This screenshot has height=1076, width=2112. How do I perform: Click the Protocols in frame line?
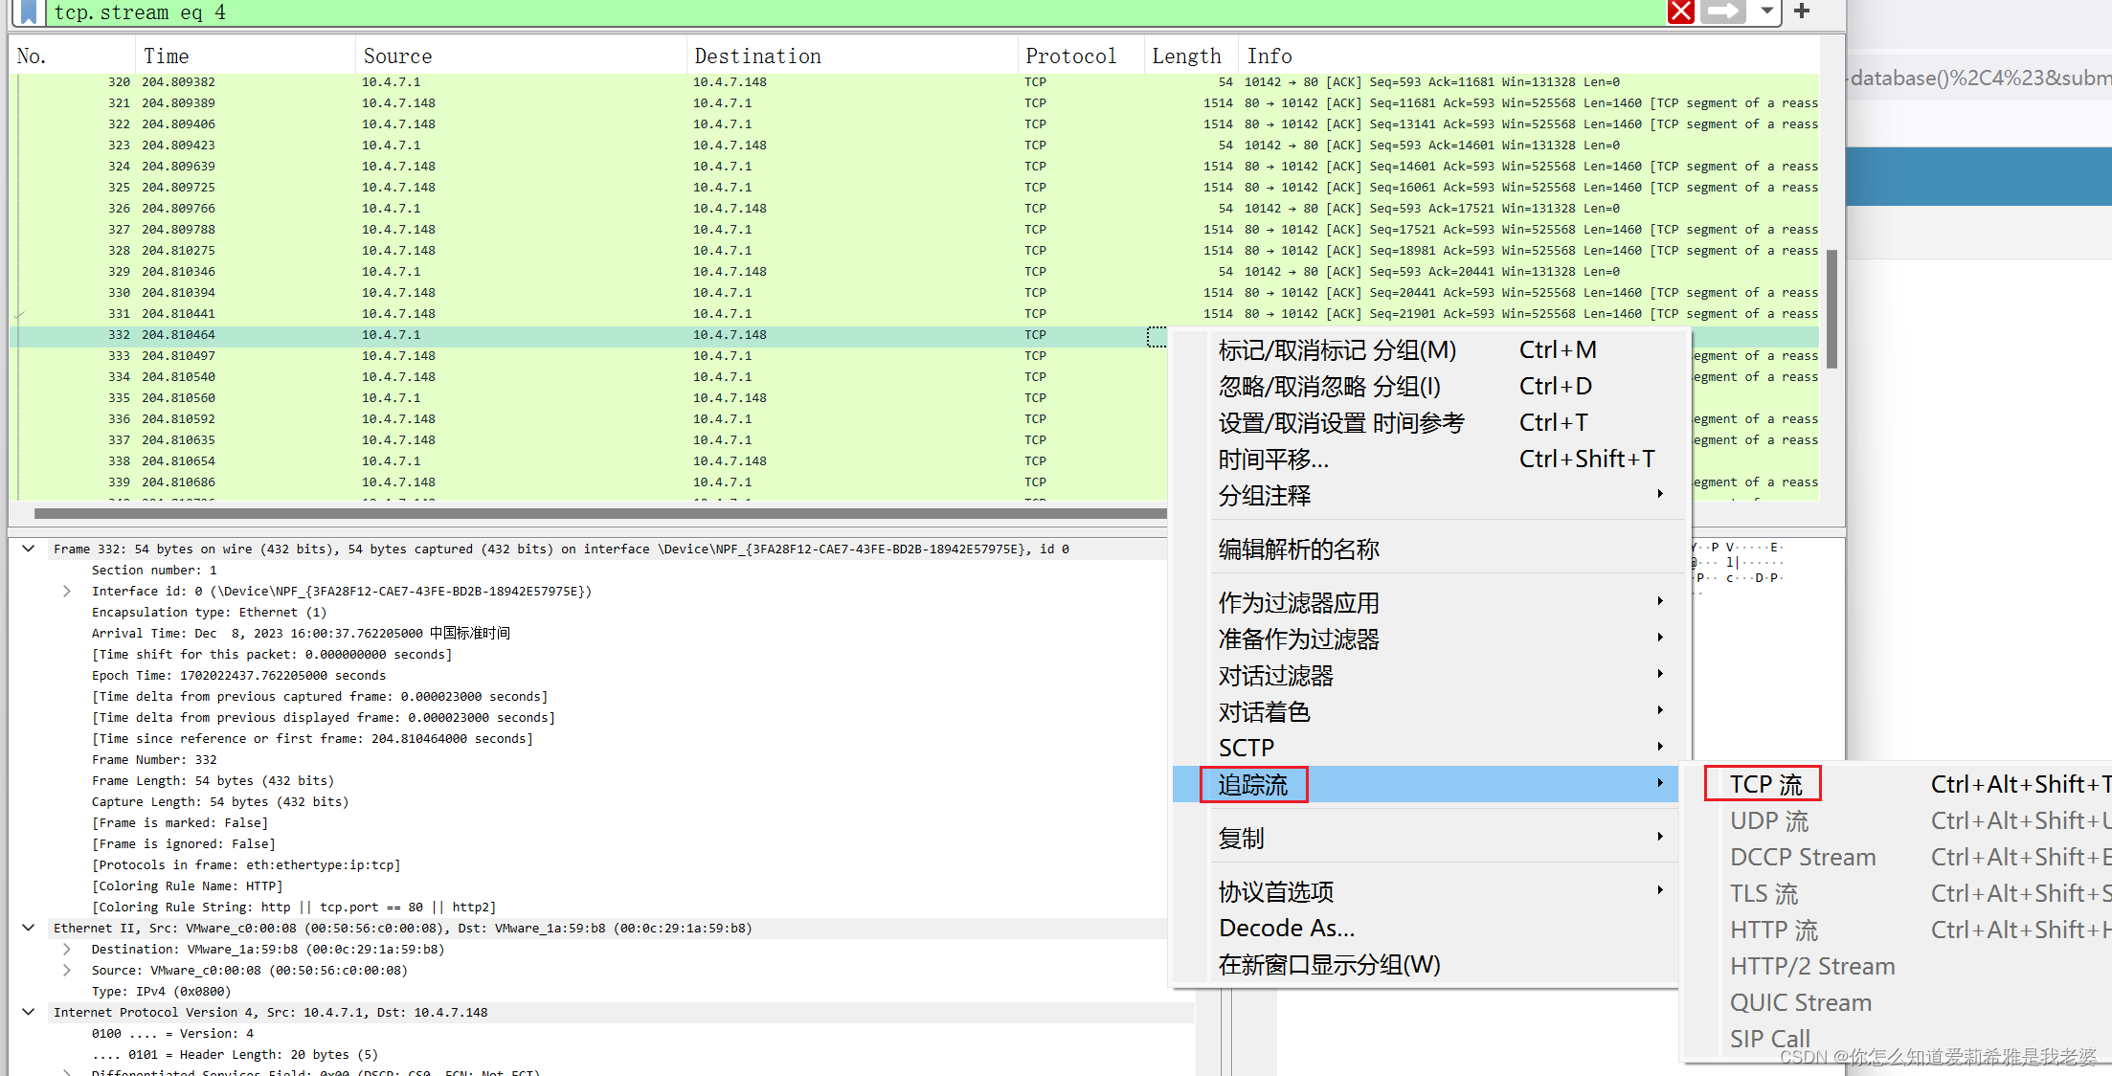246,865
